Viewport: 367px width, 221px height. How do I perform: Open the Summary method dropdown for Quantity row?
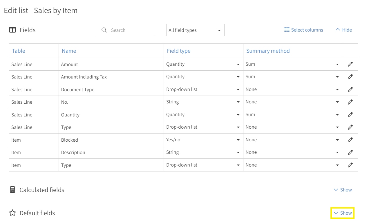point(337,114)
